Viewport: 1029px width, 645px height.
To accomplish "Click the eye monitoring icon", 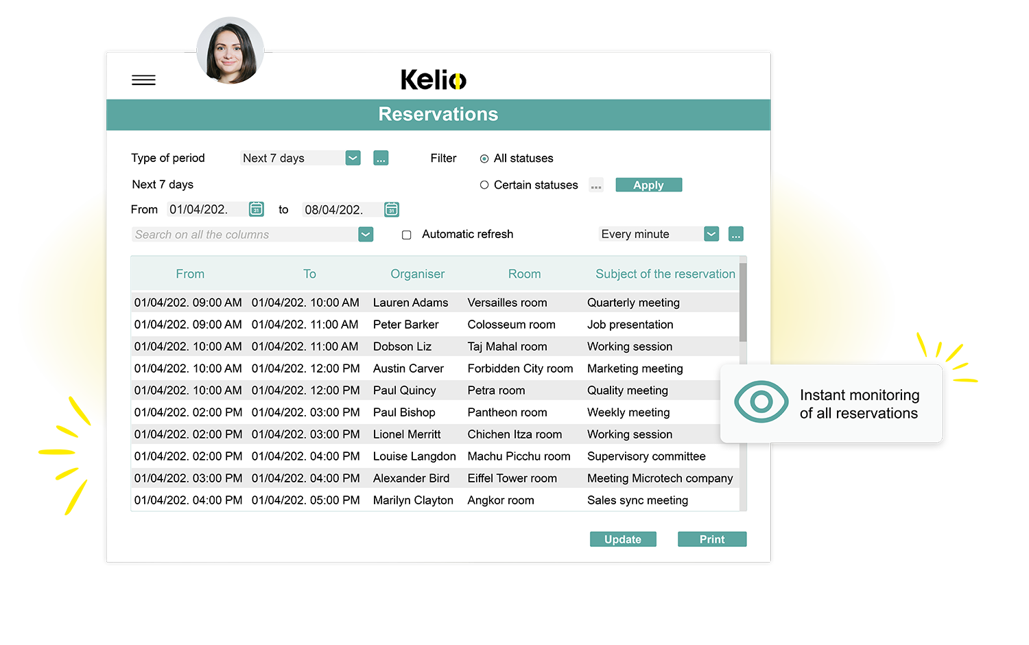I will 761,402.
